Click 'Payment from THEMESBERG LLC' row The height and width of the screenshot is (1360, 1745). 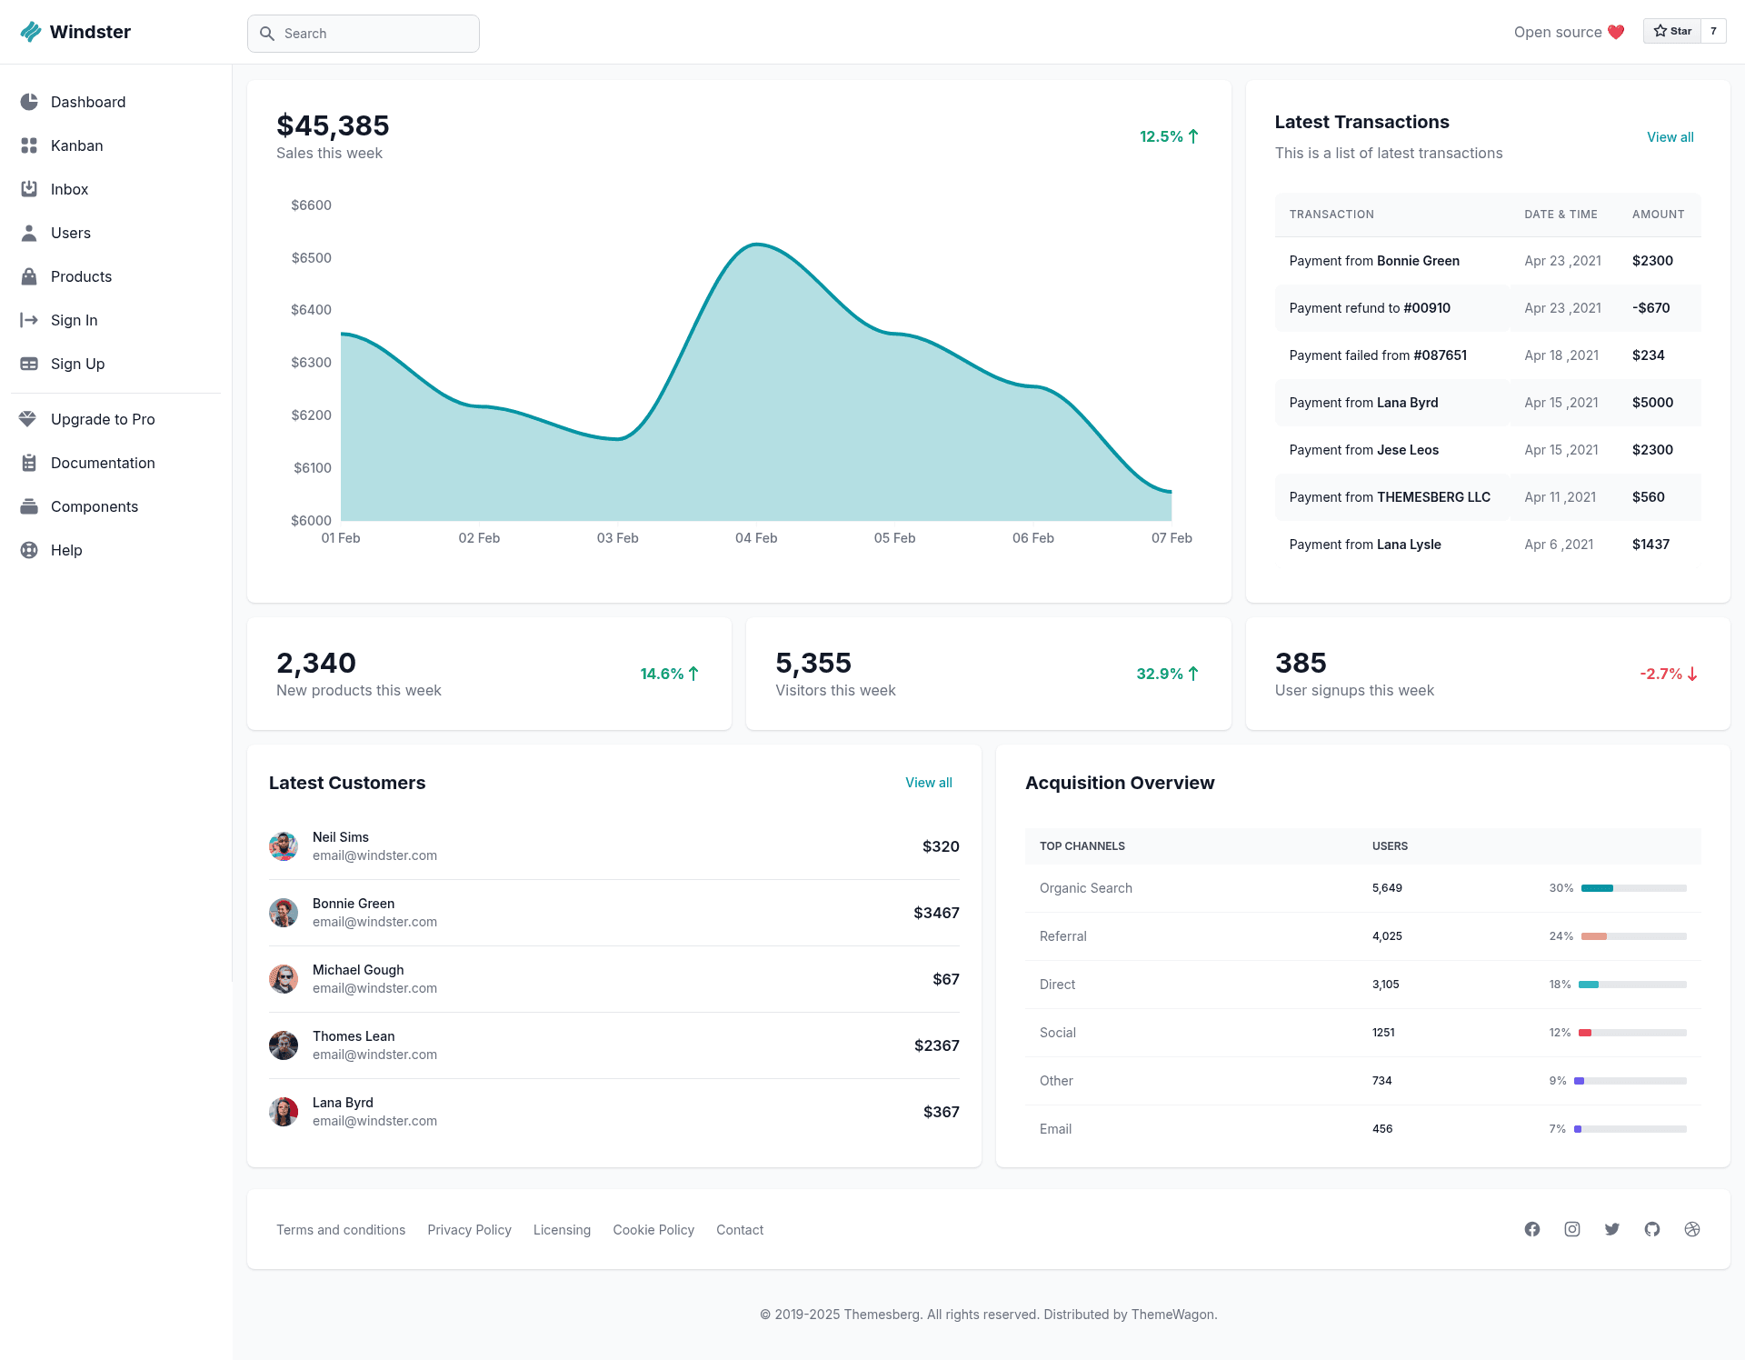pyautogui.click(x=1488, y=497)
